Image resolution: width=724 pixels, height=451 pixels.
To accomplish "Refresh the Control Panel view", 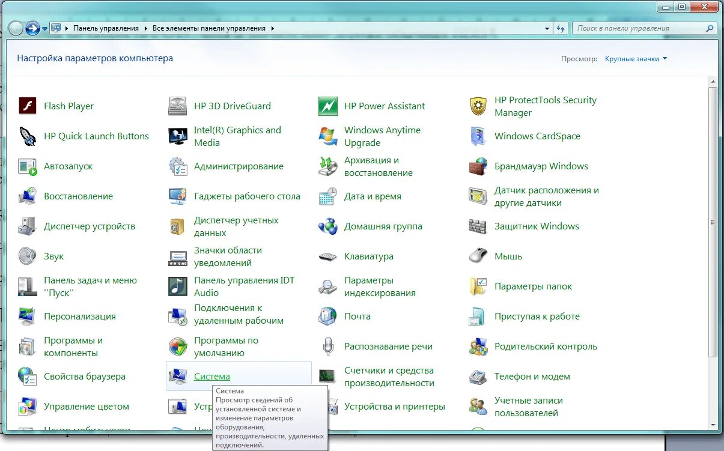I will tap(561, 28).
